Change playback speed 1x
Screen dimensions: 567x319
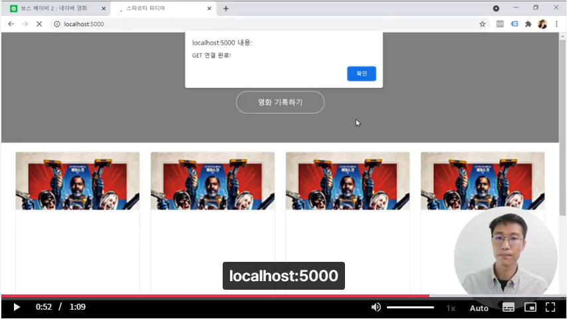click(x=451, y=308)
